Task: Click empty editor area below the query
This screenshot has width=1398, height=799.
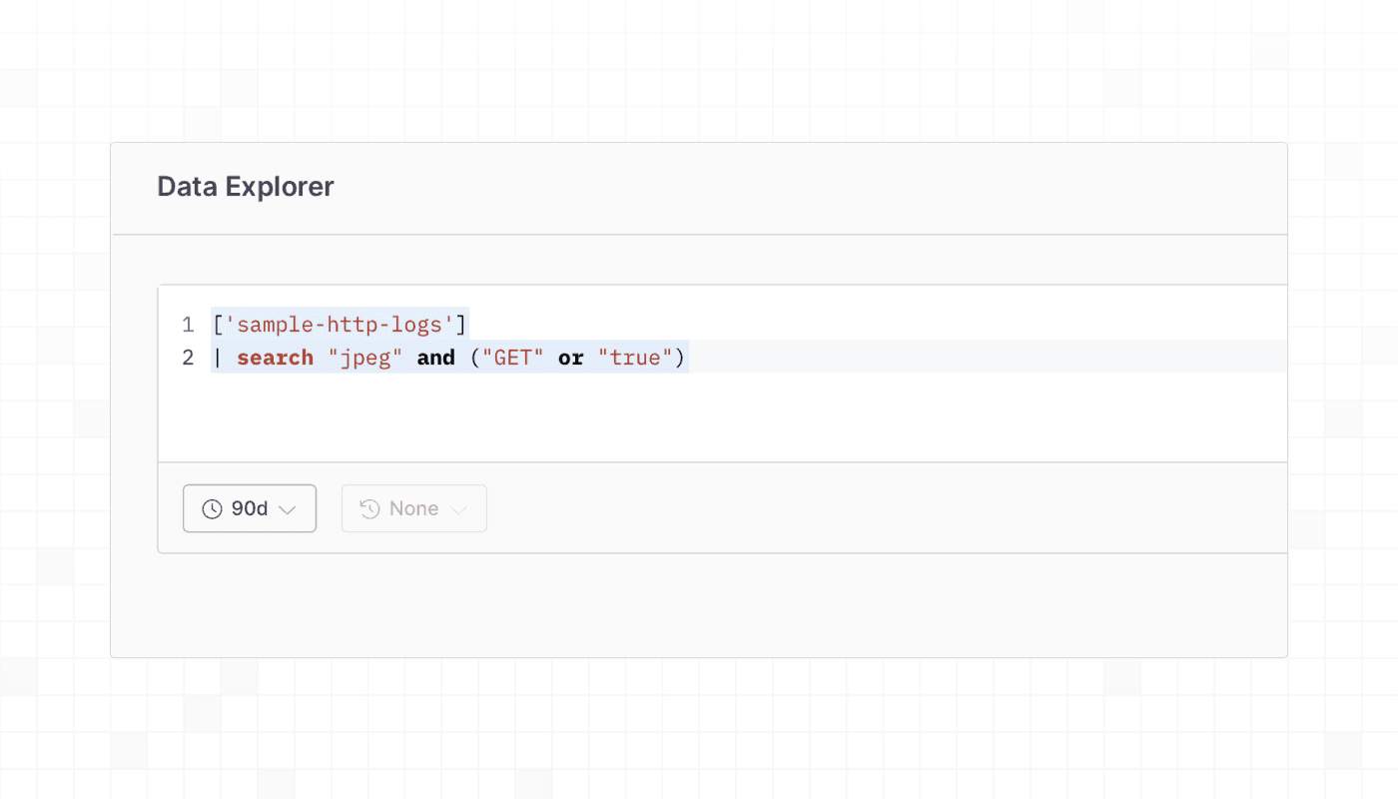Action: click(x=699, y=419)
